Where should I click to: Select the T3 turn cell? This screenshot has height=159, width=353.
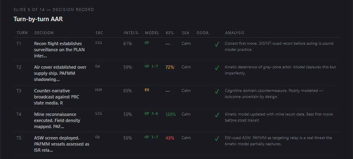pyautogui.click(x=19, y=91)
